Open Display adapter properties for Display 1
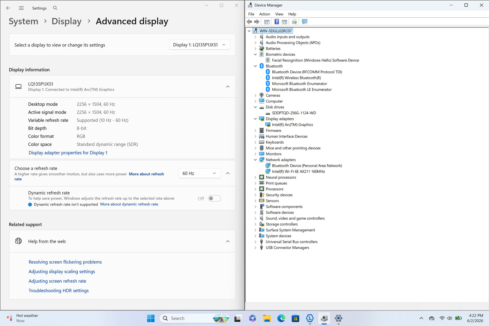This screenshot has width=489, height=326. [x=68, y=153]
